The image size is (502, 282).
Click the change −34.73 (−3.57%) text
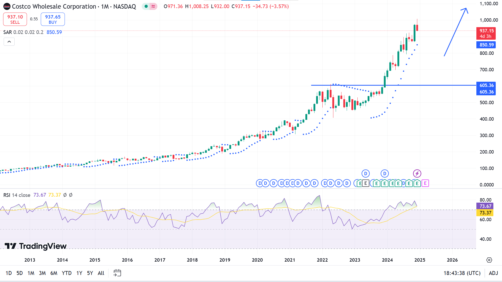point(271,7)
